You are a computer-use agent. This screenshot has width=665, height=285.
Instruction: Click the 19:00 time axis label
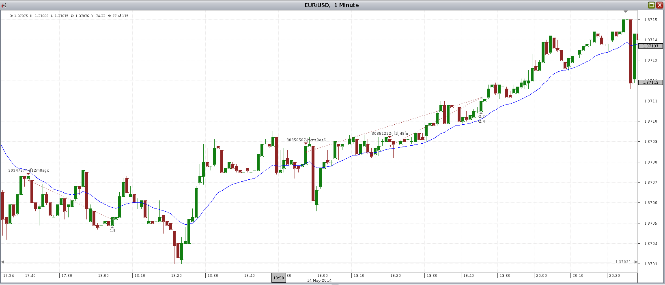pos(322,276)
